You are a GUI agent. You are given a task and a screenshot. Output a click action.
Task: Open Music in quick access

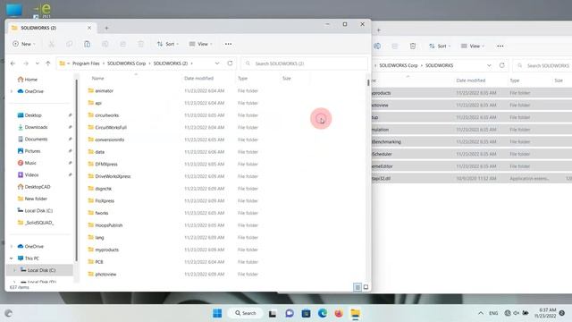[x=29, y=163]
